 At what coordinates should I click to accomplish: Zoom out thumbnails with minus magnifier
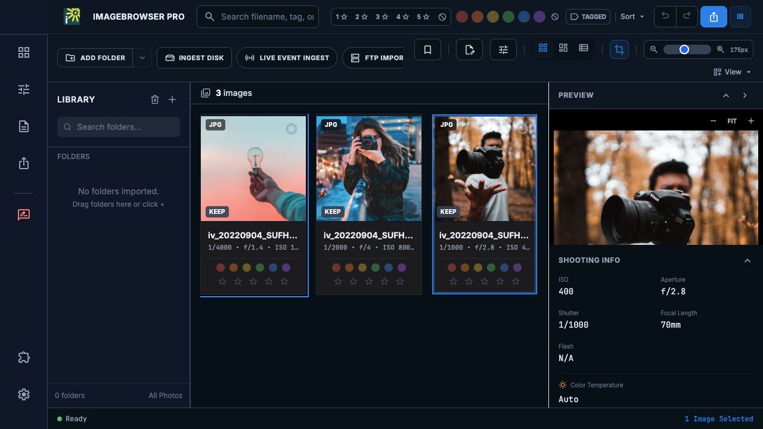pyautogui.click(x=654, y=49)
